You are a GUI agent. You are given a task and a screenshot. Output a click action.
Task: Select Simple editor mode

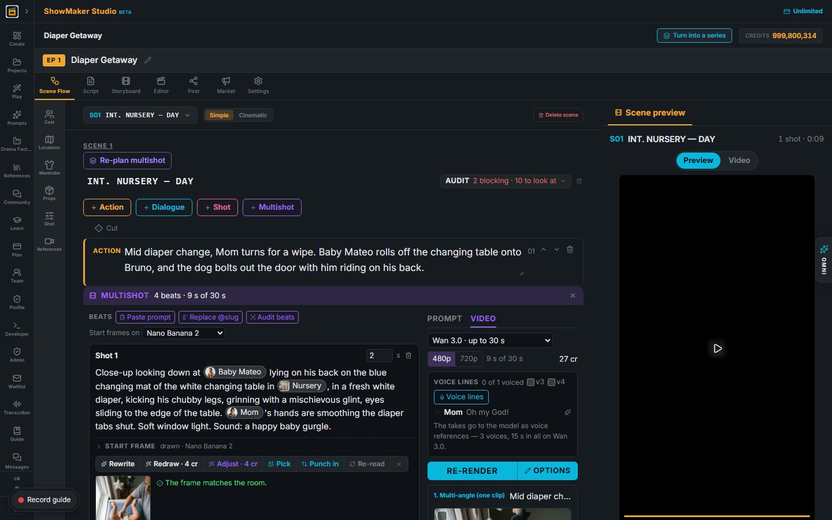coord(219,115)
